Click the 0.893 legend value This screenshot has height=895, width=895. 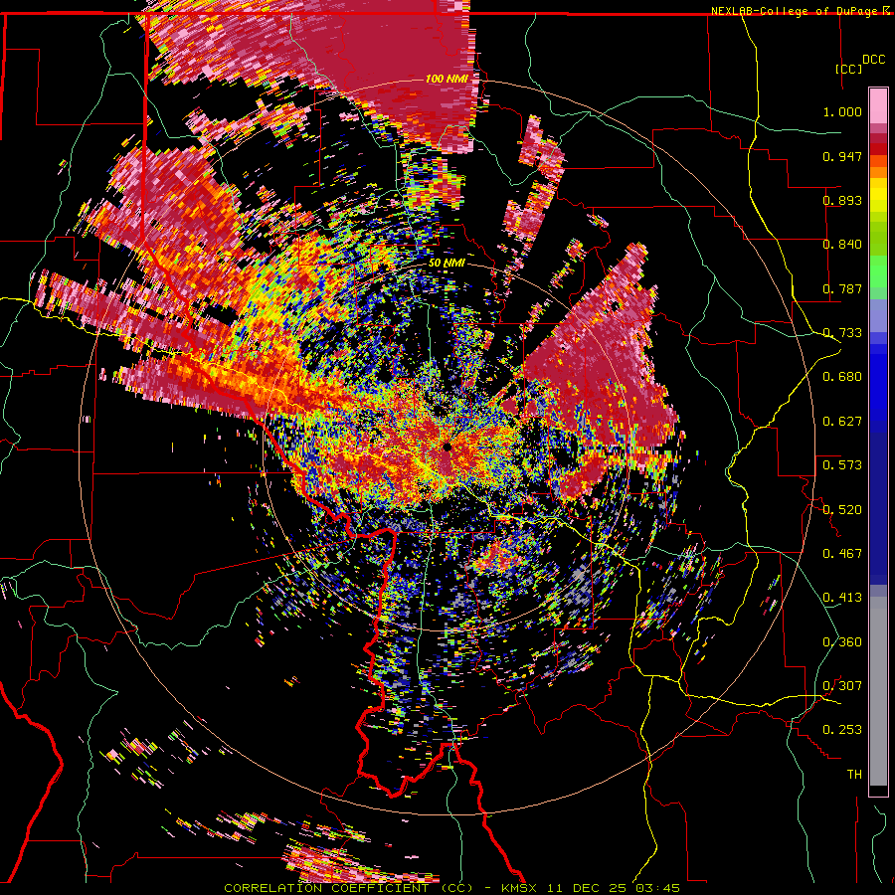coord(842,200)
